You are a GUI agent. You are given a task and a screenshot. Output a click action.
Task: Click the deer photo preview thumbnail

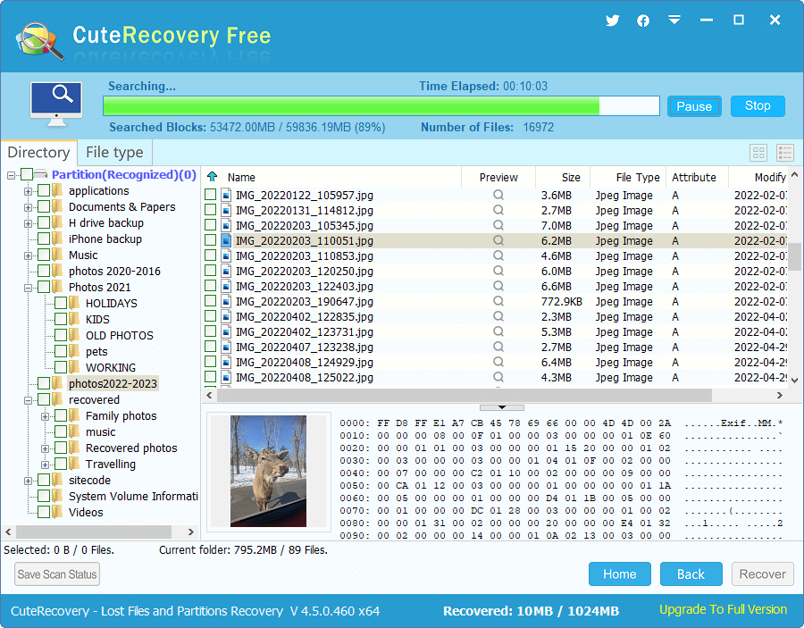268,471
